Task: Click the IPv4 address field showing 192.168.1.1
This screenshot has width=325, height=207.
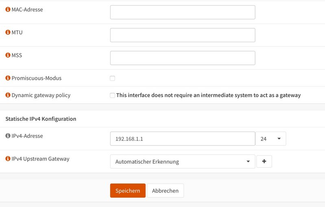Action: (182, 139)
